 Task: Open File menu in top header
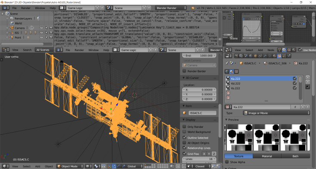click(x=14, y=8)
